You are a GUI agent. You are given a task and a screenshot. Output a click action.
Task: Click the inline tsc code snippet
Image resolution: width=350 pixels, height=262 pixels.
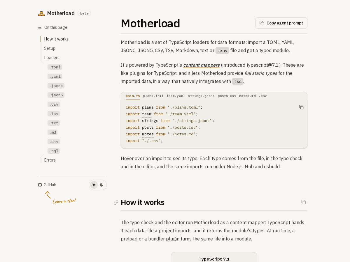coord(238,82)
